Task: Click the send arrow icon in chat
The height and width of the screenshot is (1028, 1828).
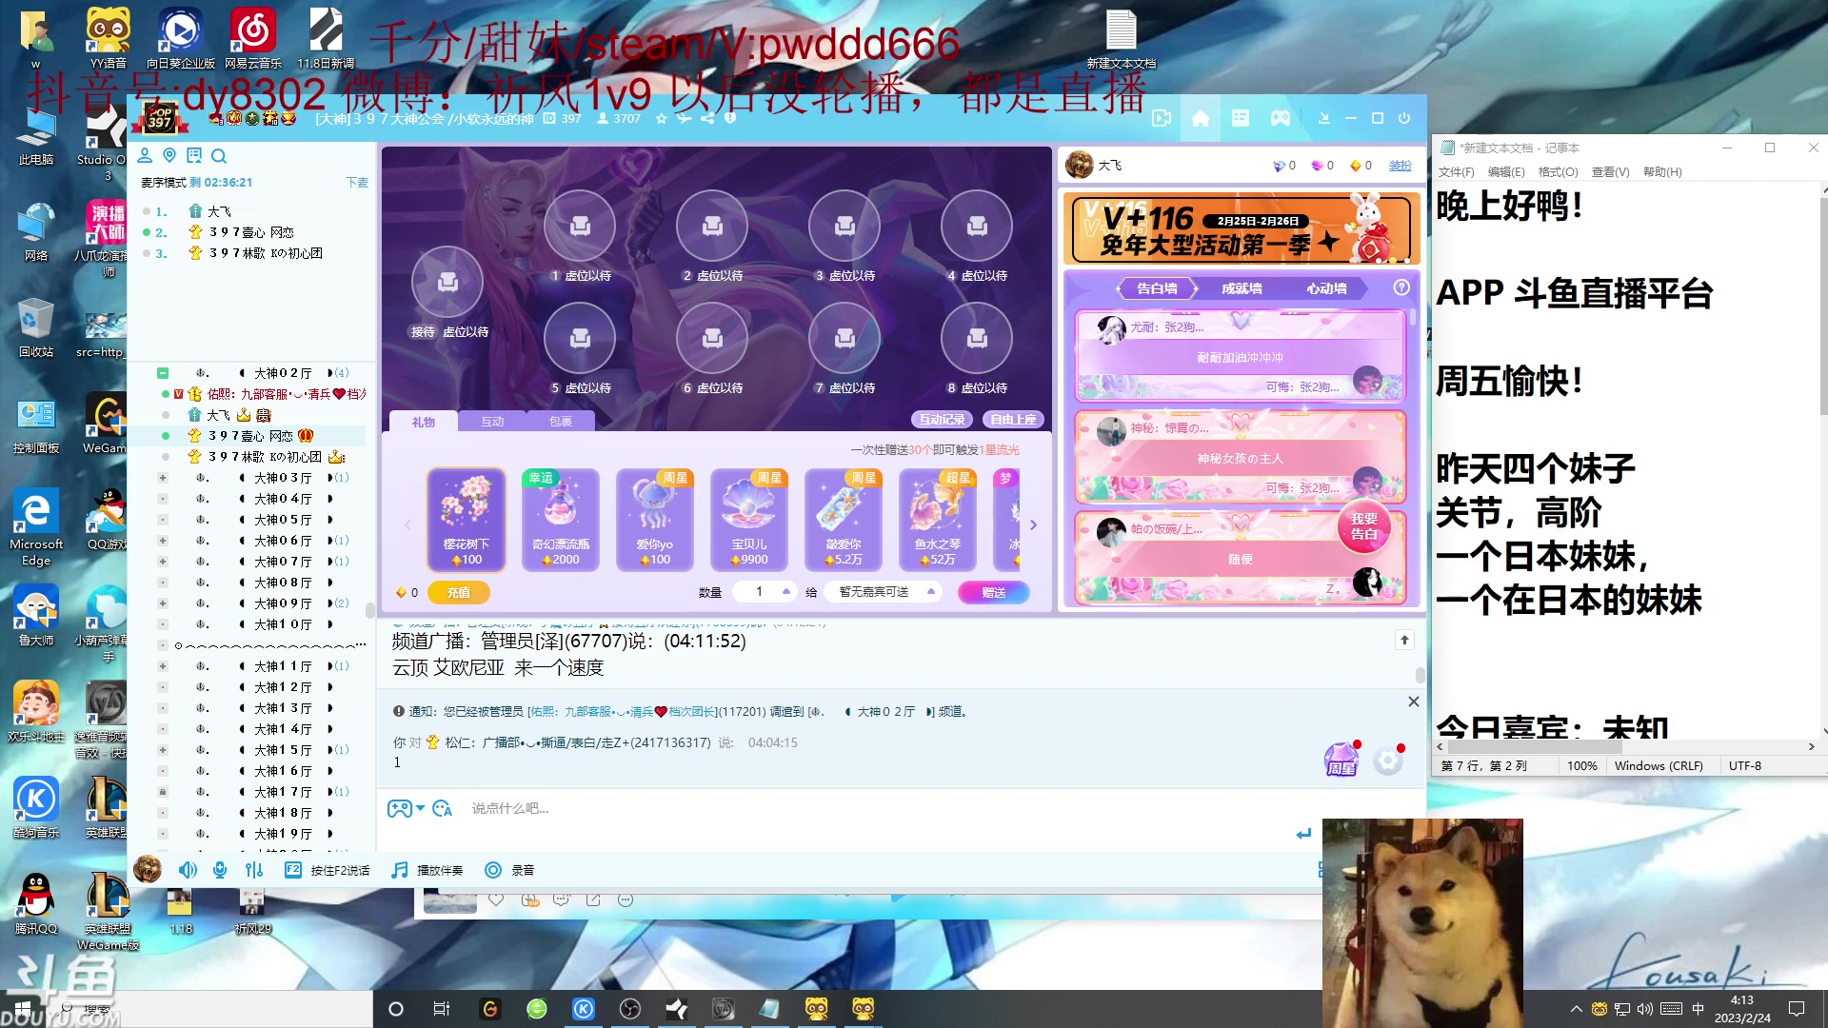Action: click(1303, 834)
